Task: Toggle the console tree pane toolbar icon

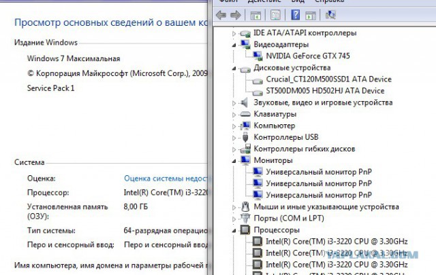Action: pyautogui.click(x=255, y=15)
